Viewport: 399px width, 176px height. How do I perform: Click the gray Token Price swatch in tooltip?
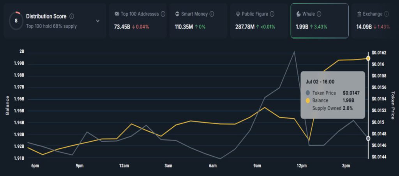[x=308, y=93]
